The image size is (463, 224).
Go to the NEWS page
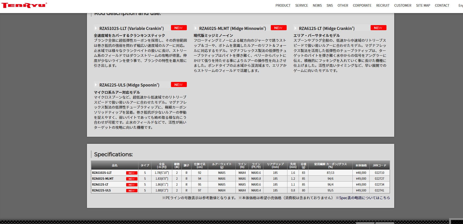point(317,5)
